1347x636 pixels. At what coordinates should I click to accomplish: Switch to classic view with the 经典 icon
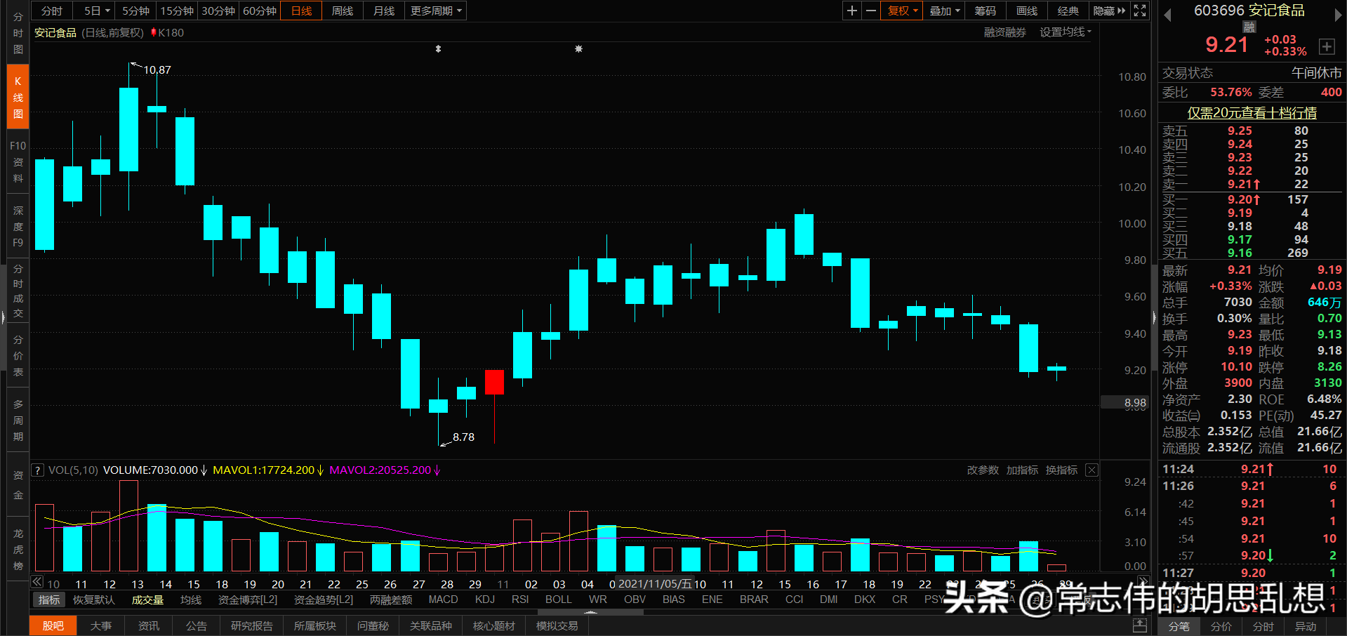(1068, 11)
